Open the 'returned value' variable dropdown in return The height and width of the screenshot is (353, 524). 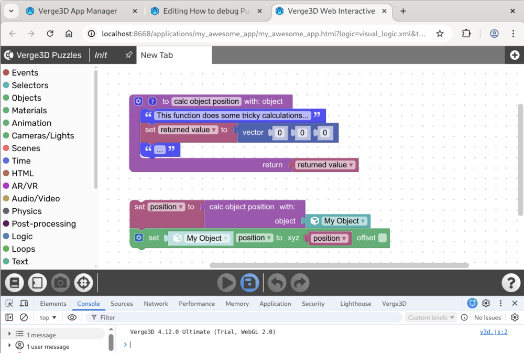351,165
